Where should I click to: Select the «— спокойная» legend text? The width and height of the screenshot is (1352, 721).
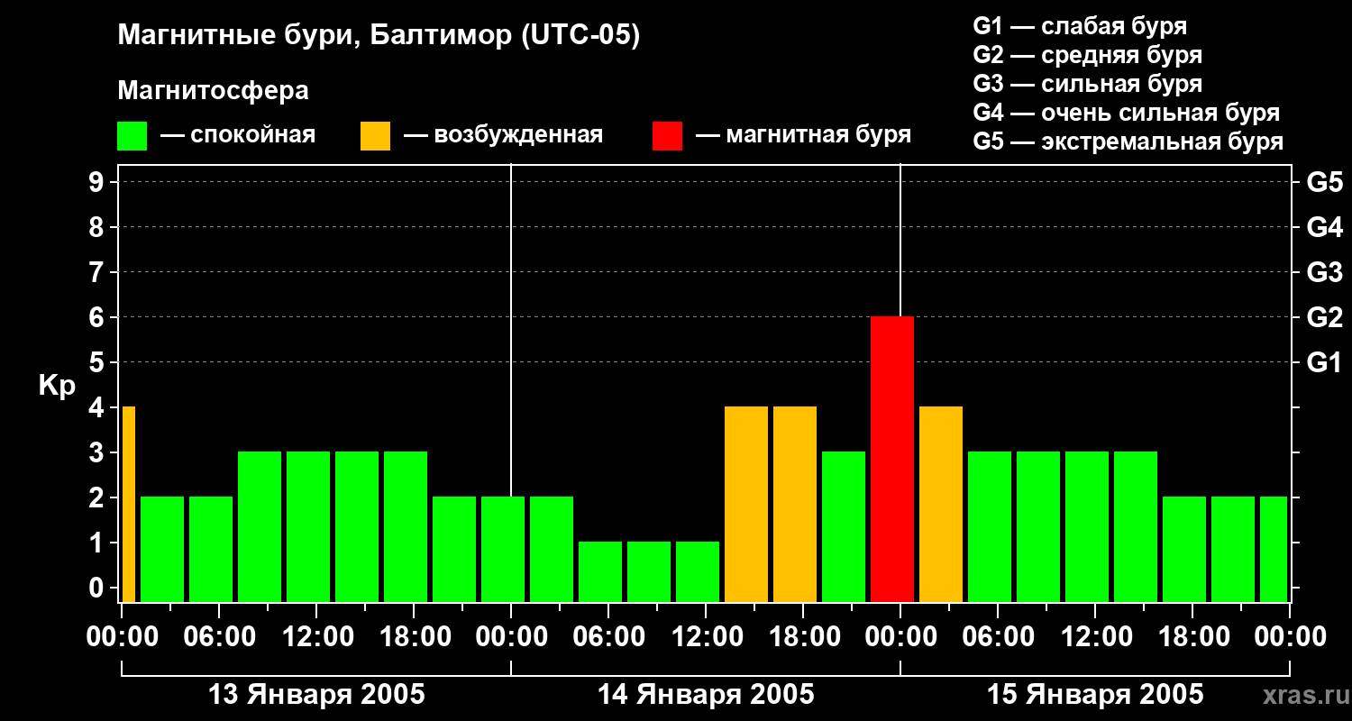[238, 135]
